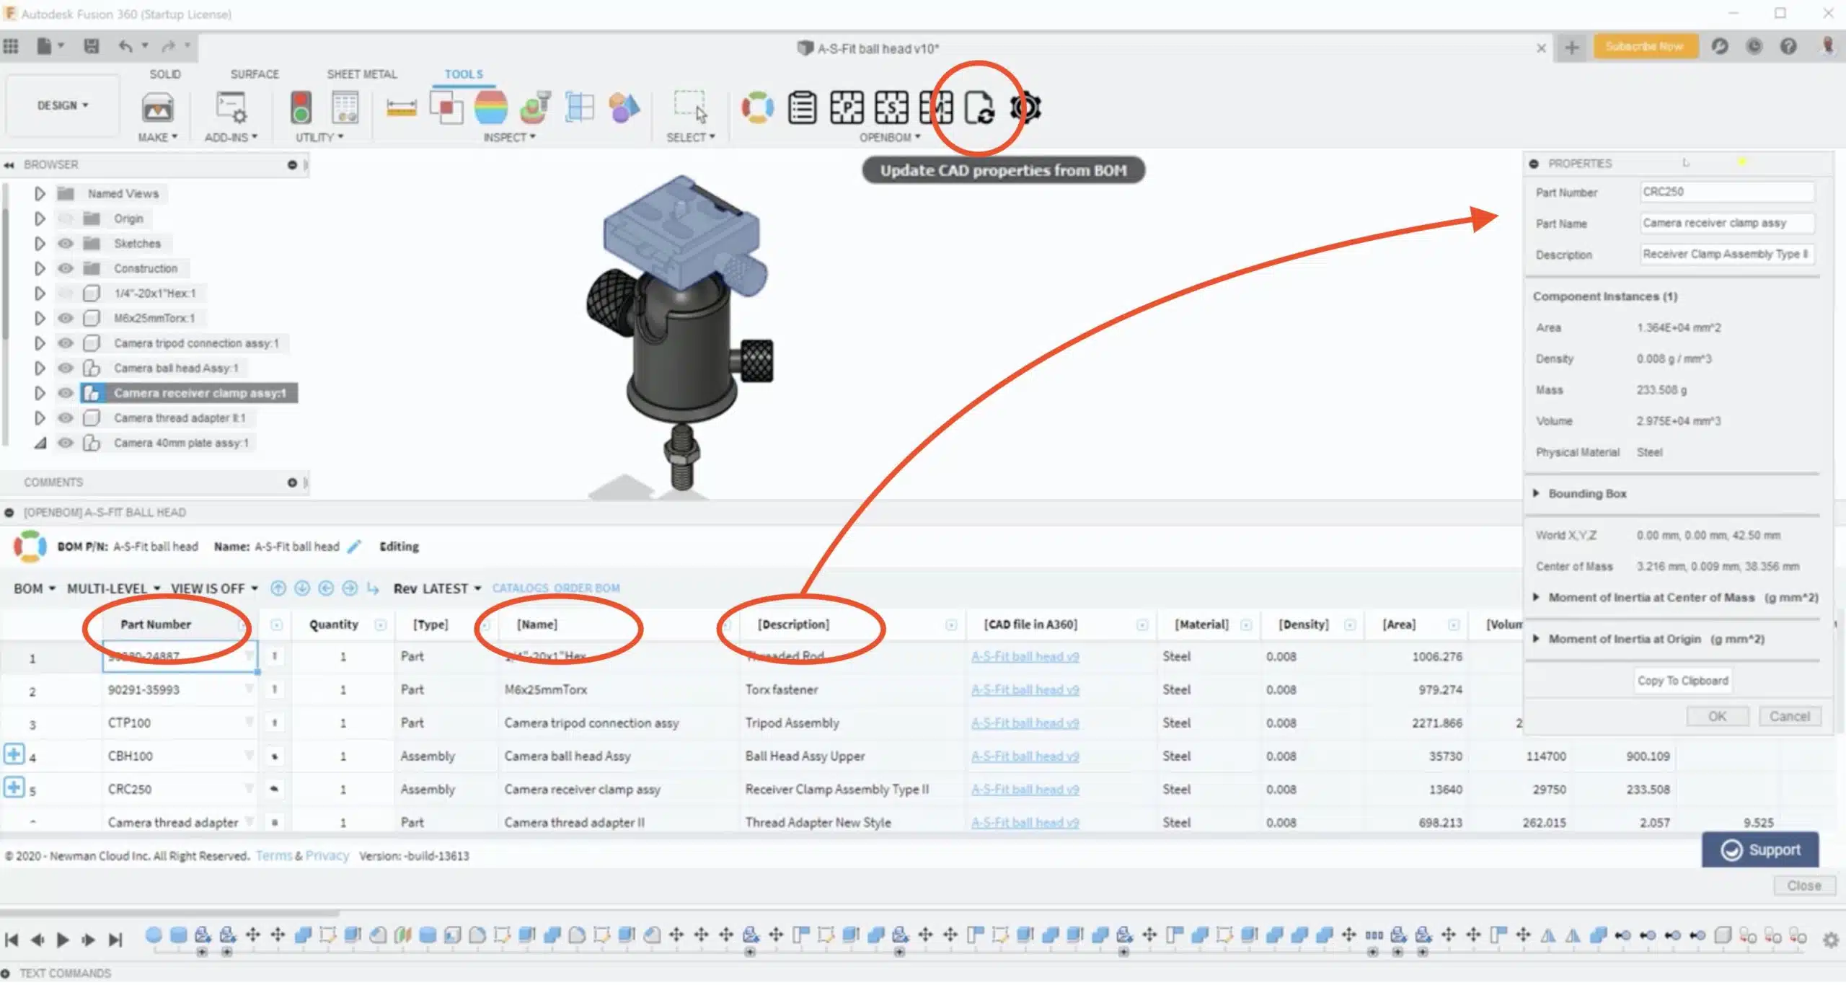1846x985 pixels.
Task: Open A-S-Fit ball head v9 link in row 2
Action: point(1025,689)
